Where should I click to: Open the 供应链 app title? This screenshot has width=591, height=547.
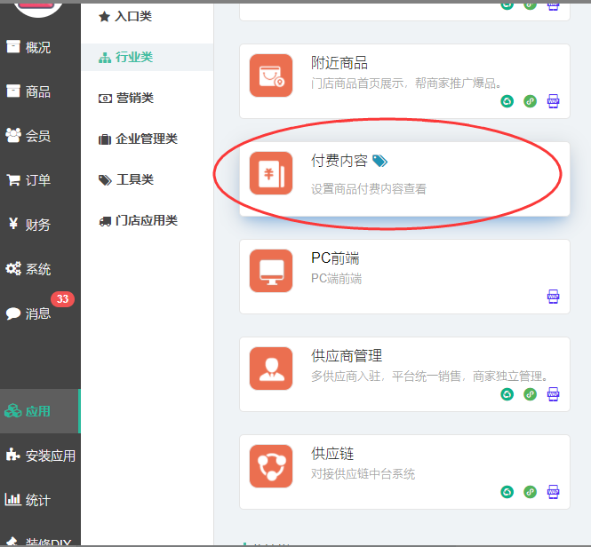click(332, 453)
